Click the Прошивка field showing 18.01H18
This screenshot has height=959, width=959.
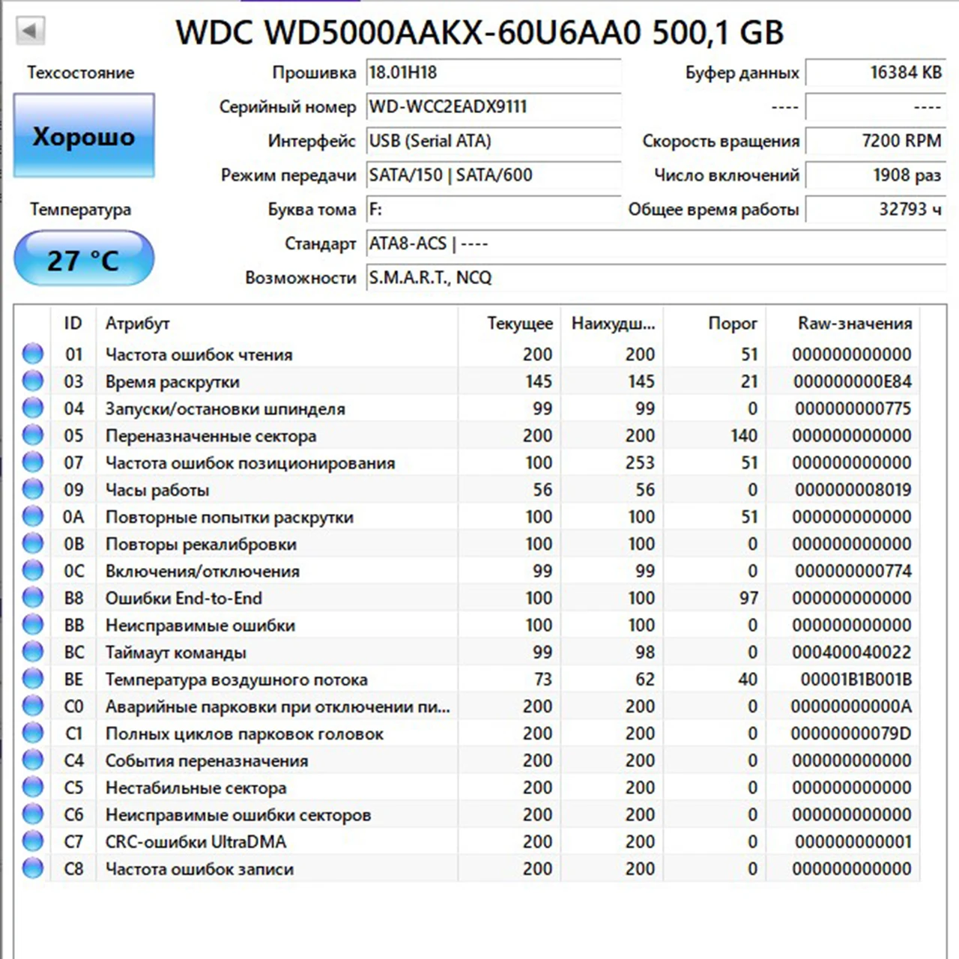(x=494, y=73)
